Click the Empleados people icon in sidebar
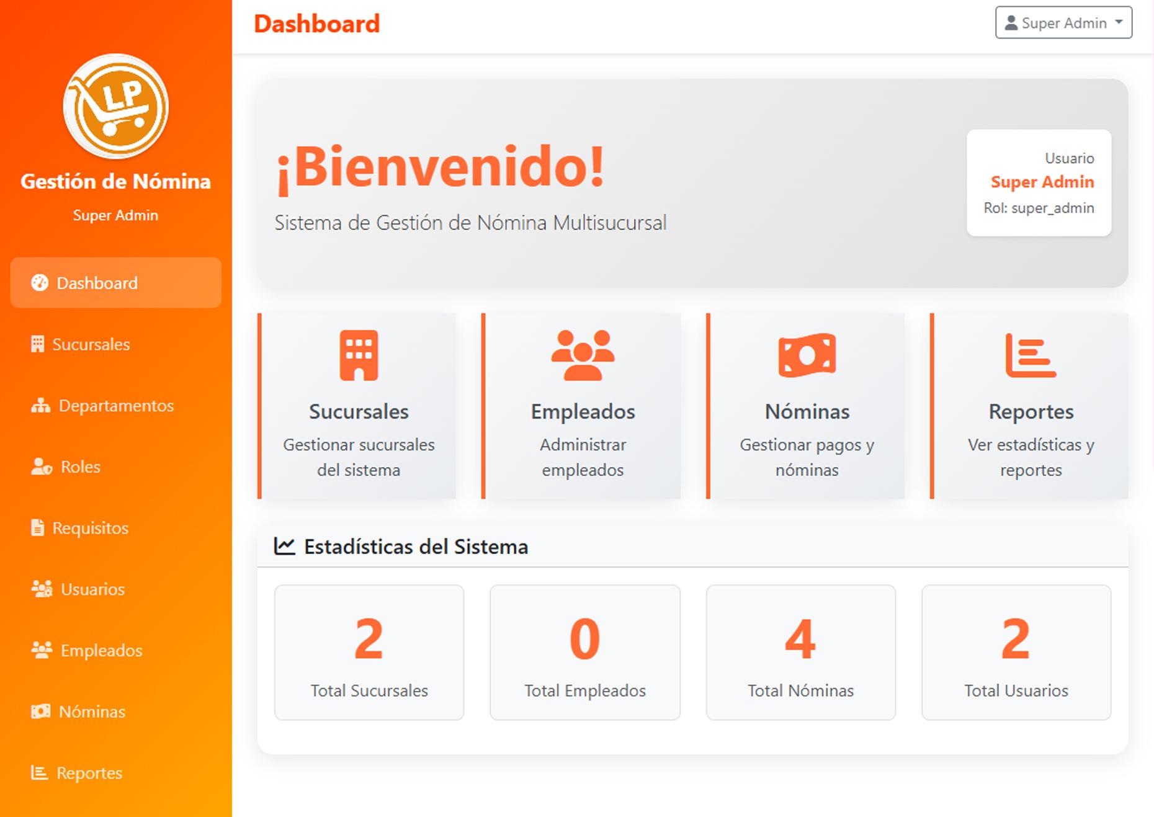 coord(42,650)
